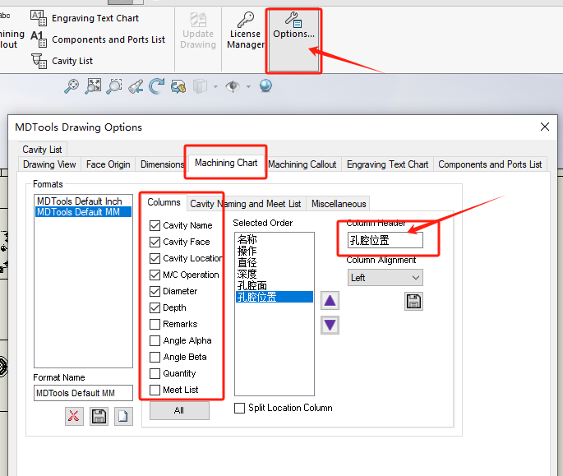This screenshot has height=476, width=563.
Task: Click the display style cube icon
Action: point(200,86)
